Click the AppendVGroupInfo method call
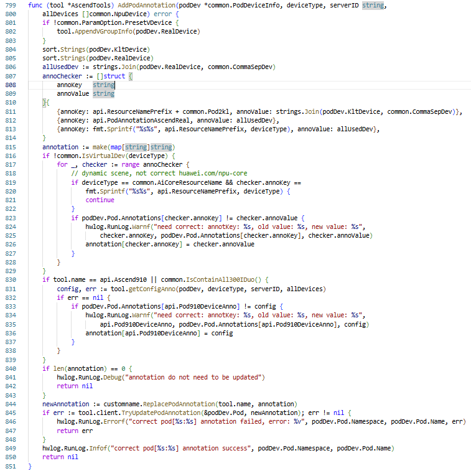471x471 pixels. click(x=103, y=32)
